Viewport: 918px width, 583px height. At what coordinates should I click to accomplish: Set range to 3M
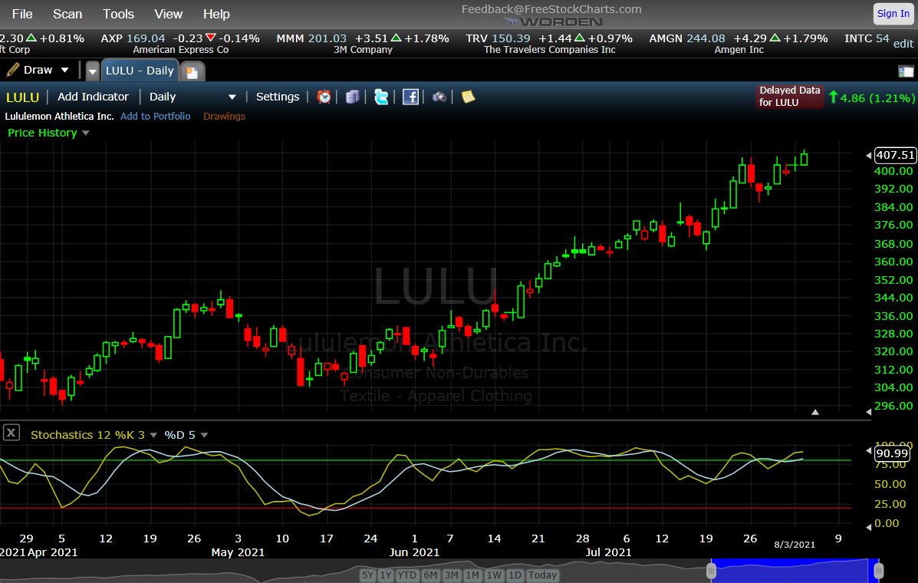451,575
